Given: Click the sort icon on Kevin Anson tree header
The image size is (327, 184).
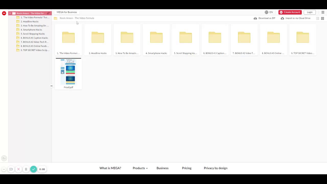Looking at the screenshot, I should 49,13.
